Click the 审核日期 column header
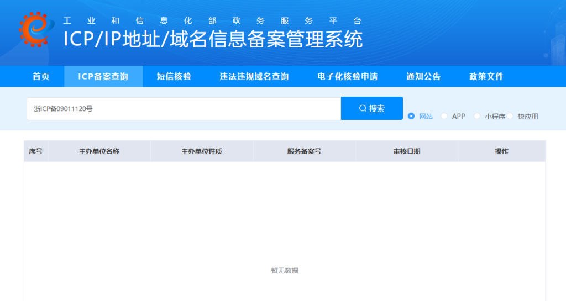This screenshot has width=566, height=301. (x=407, y=151)
